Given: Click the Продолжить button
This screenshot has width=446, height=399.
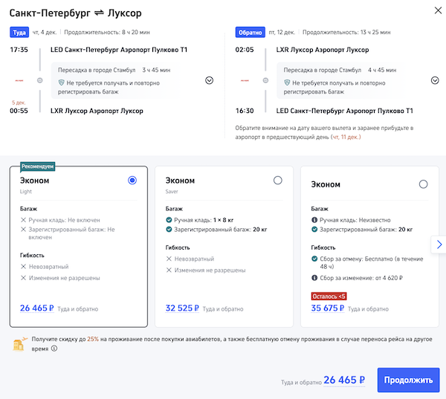Looking at the screenshot, I should pyautogui.click(x=407, y=380).
